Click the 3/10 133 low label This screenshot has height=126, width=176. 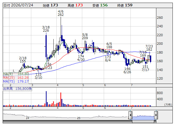coord(38,76)
